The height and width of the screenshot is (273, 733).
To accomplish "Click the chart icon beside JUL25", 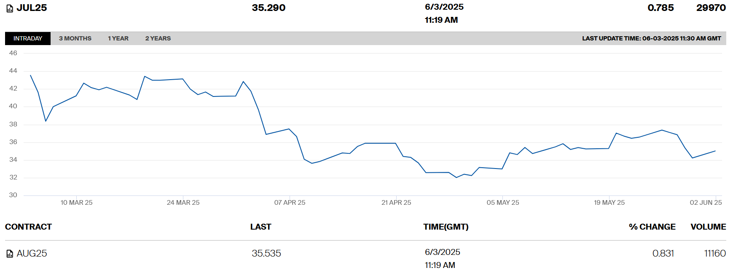I will 10,8.
